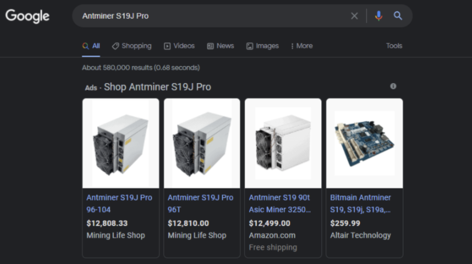Screen dimensions: 472x264
Task: Select the All results tab
Action: tap(91, 46)
